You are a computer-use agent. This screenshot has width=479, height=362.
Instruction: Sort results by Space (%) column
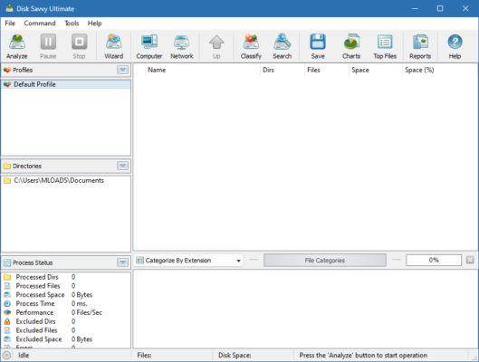coord(439,70)
